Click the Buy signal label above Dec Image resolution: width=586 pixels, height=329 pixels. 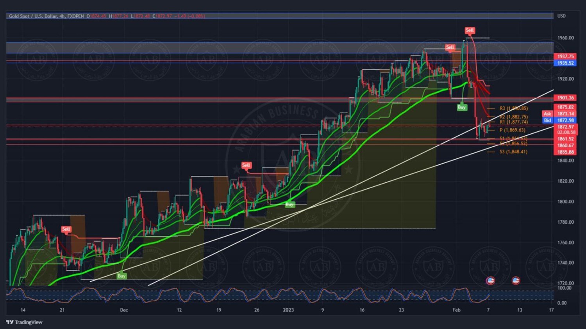121,276
